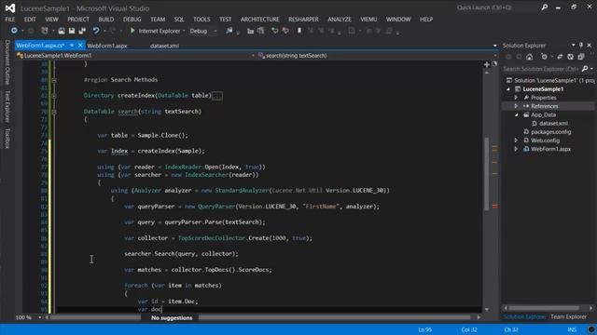Screen dimensions: 597x335
Task: Start debugging with green play arrow
Action: click(x=132, y=31)
